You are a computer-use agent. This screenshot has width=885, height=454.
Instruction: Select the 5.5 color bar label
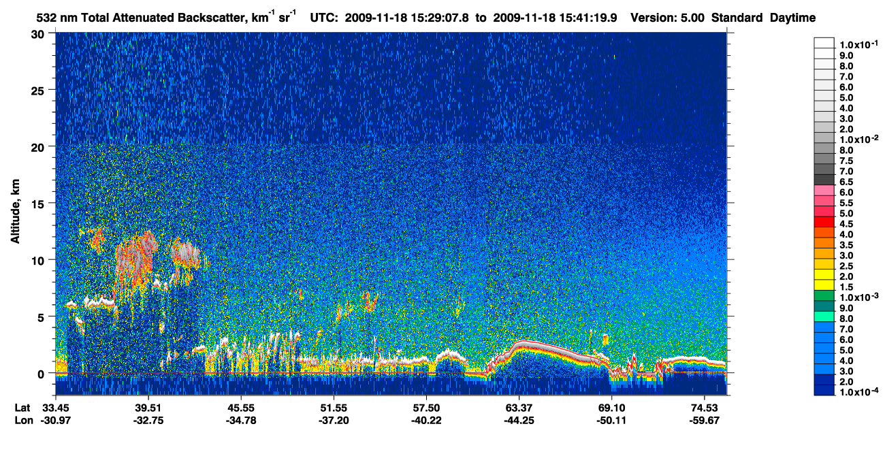point(847,203)
